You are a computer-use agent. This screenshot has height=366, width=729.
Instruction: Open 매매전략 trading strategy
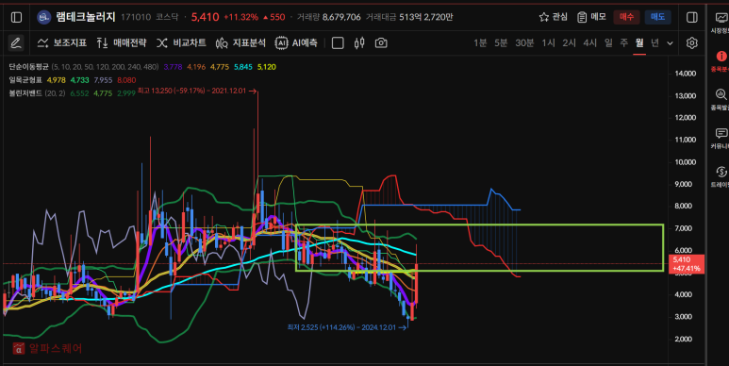click(x=122, y=42)
